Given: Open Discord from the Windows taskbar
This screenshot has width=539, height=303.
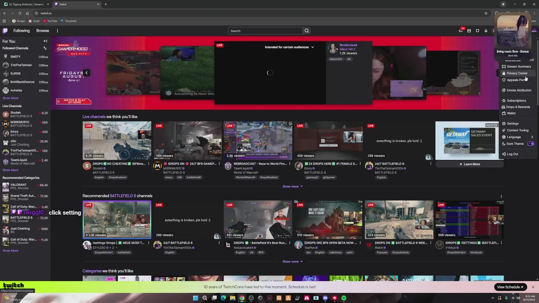Looking at the screenshot, I should tap(325, 298).
